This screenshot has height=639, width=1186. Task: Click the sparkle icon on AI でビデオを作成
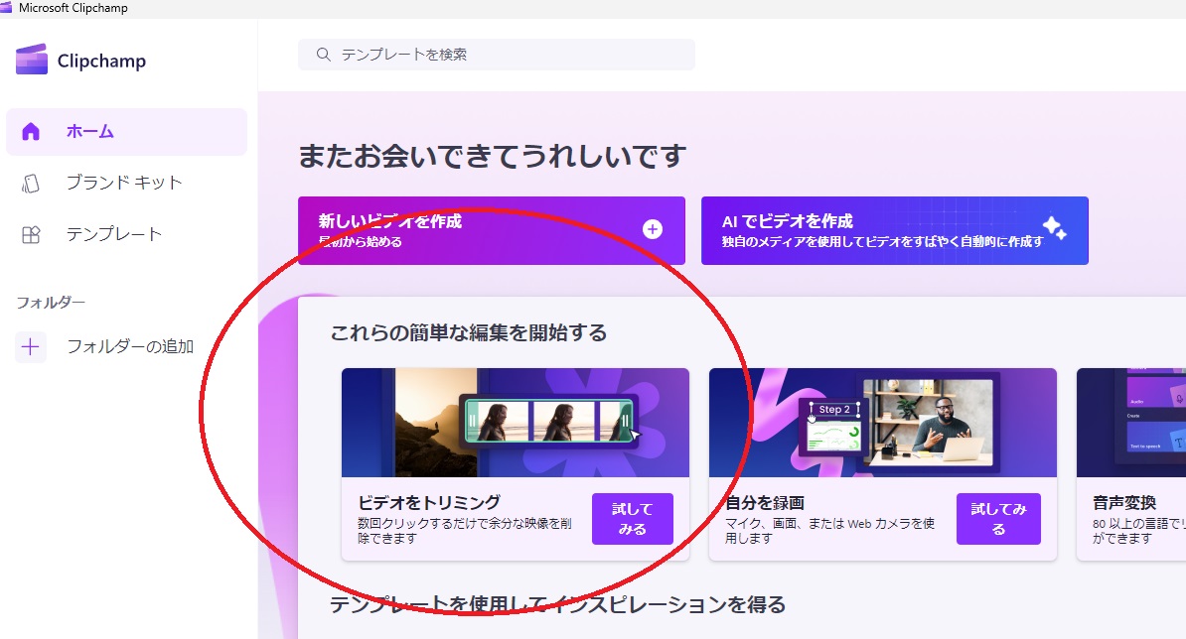1054,229
